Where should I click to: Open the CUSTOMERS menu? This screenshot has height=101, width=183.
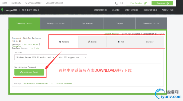coord(131,10)
